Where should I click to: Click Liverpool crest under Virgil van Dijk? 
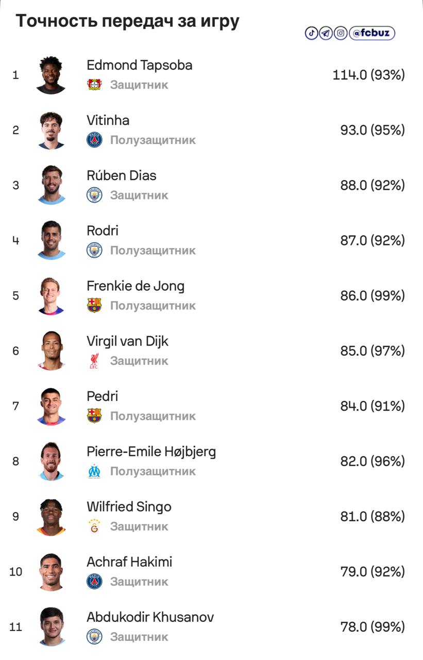[94, 361]
